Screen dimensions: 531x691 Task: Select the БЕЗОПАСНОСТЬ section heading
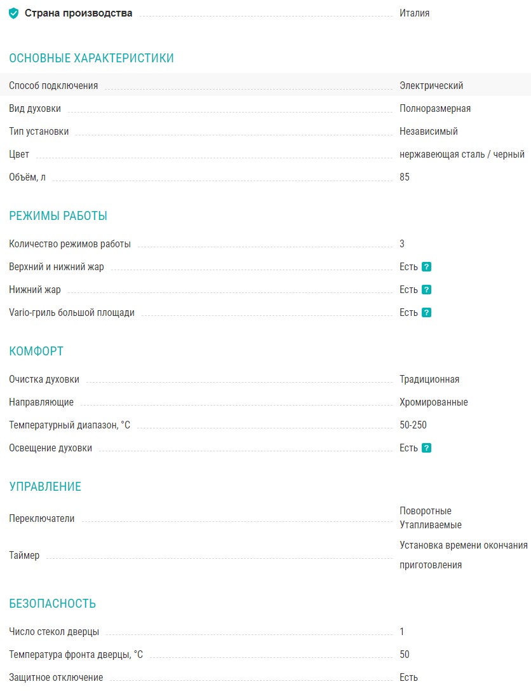point(53,604)
